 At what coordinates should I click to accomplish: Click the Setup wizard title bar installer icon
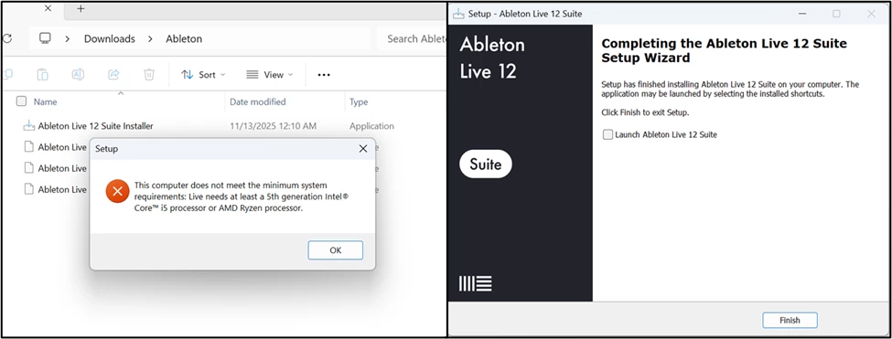pos(458,14)
